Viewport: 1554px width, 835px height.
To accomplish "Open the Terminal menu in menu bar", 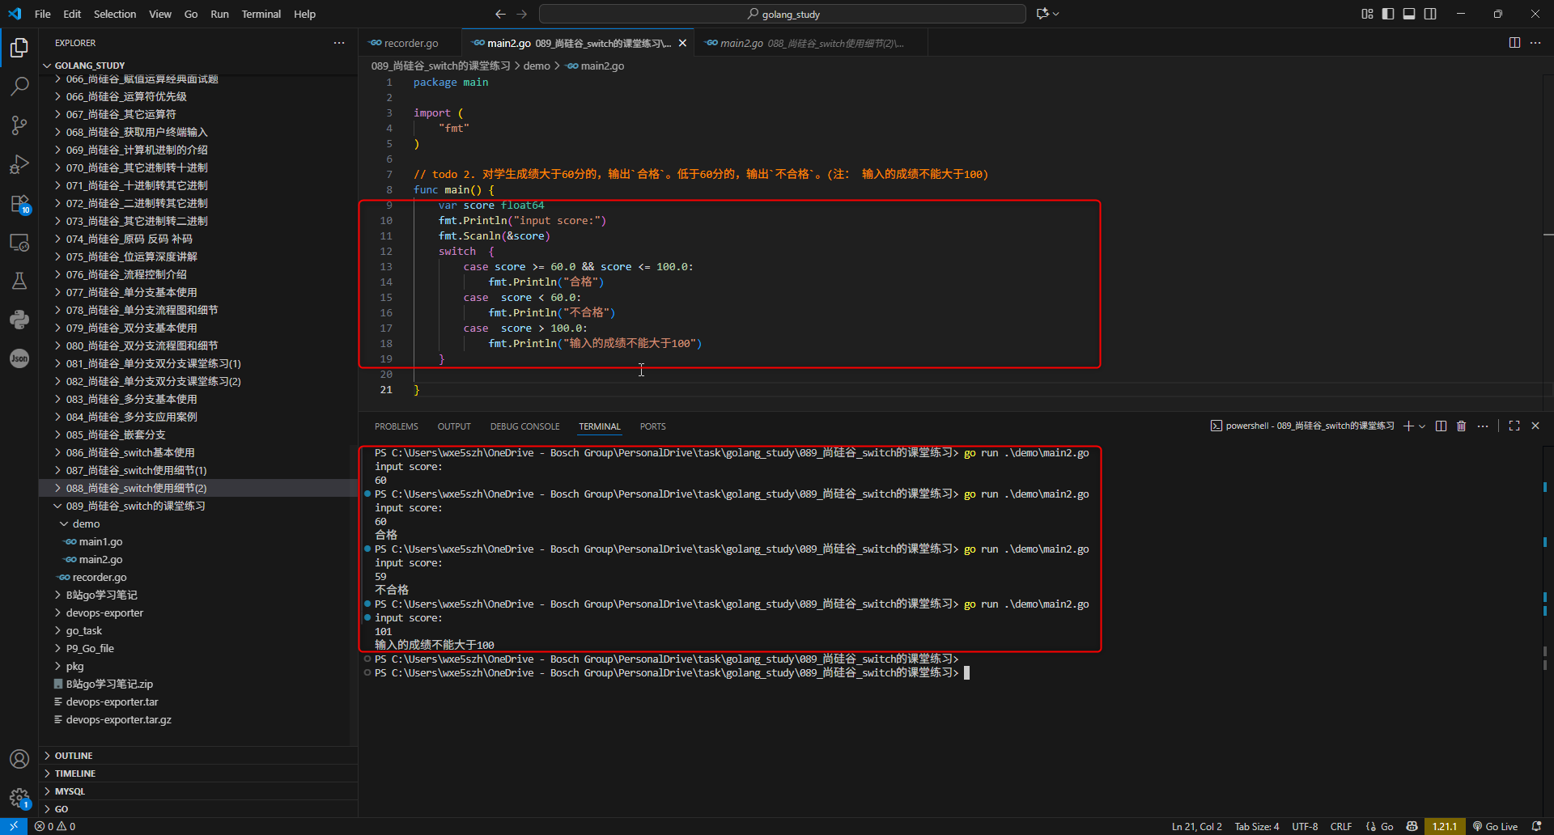I will [x=261, y=14].
